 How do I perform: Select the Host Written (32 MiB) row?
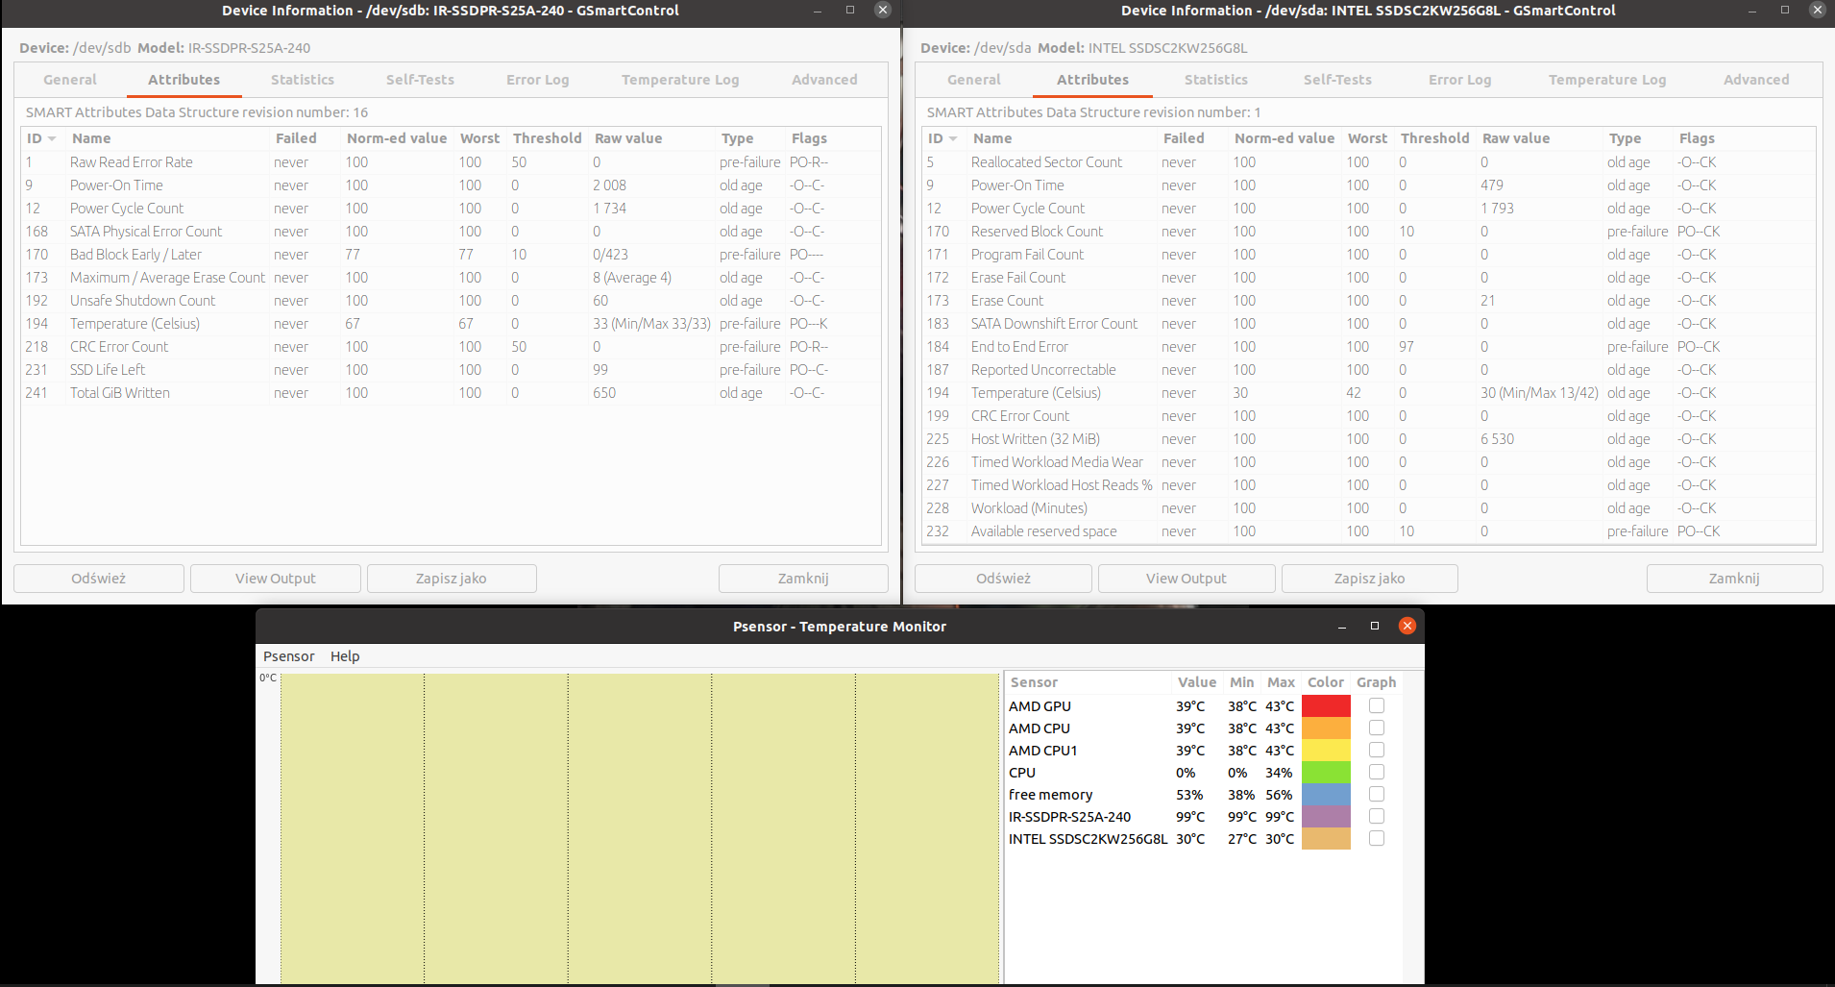coord(1369,439)
